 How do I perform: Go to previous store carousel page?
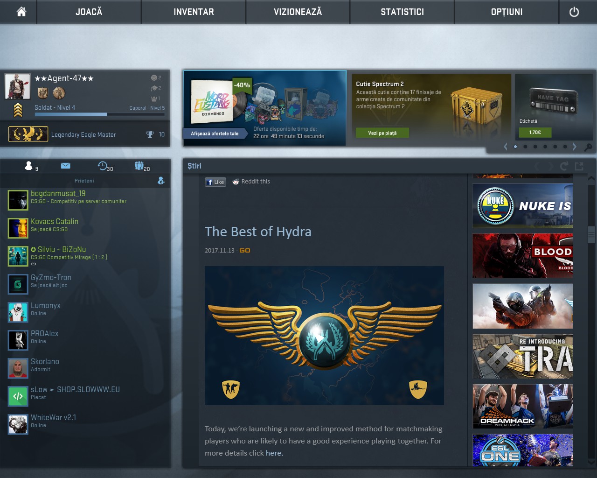coord(506,147)
